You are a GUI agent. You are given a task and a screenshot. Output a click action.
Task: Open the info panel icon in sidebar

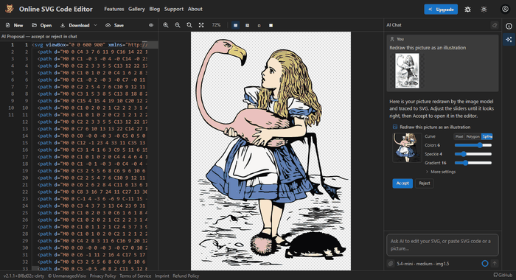click(509, 27)
